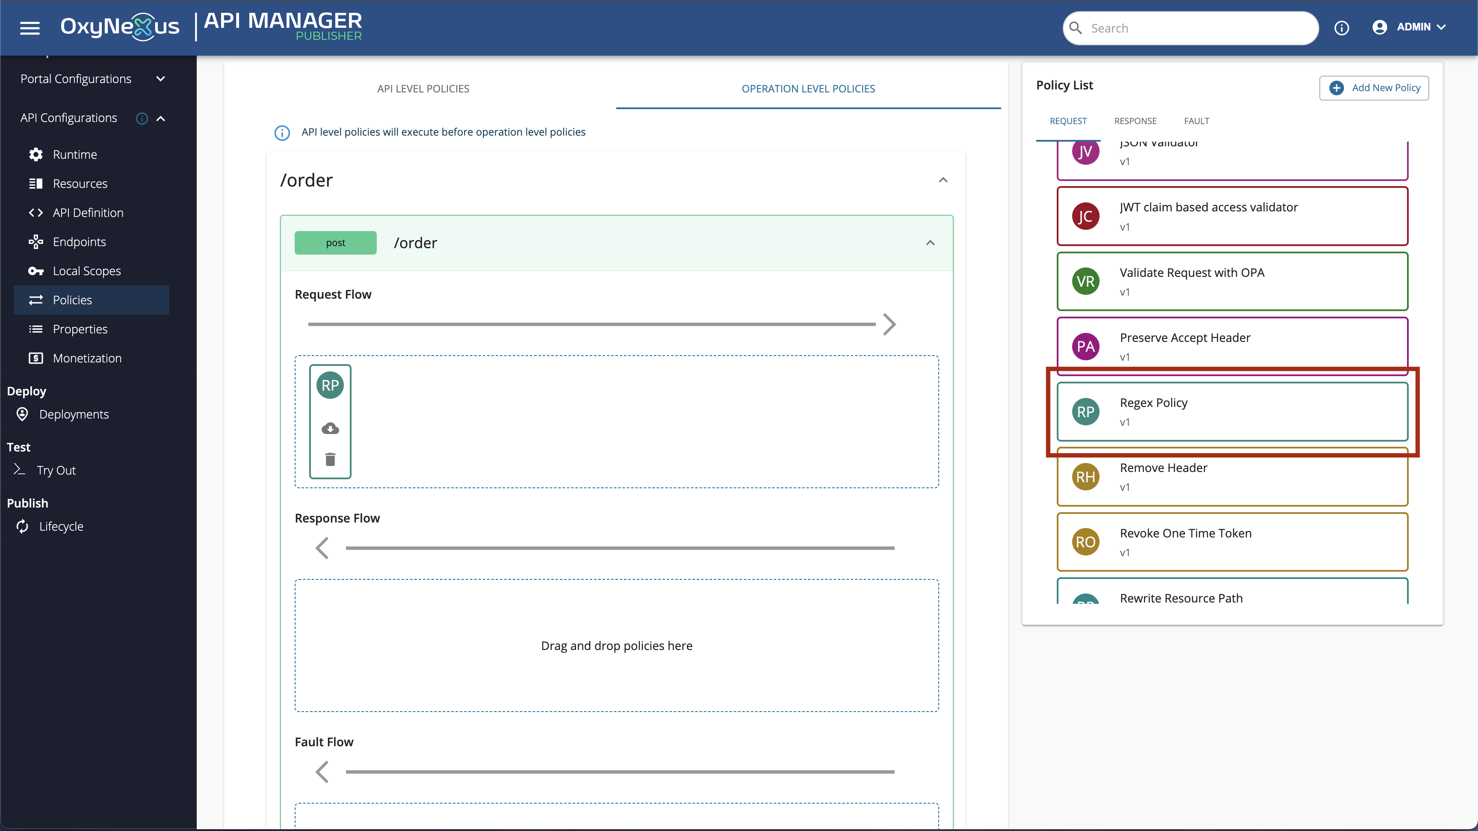The height and width of the screenshot is (831, 1478).
Task: Select Rewrite Resource Path policy card
Action: point(1232,591)
